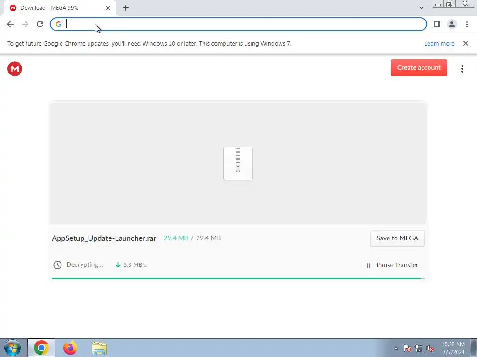Dismiss the Chrome update notification bar
The image size is (477, 357).
[465, 43]
